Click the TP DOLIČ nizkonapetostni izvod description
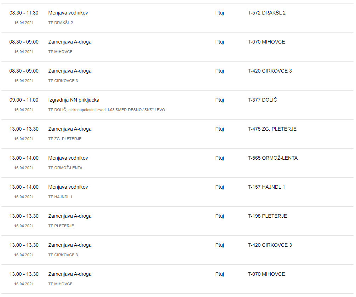This screenshot has height=297, width=356. [107, 110]
